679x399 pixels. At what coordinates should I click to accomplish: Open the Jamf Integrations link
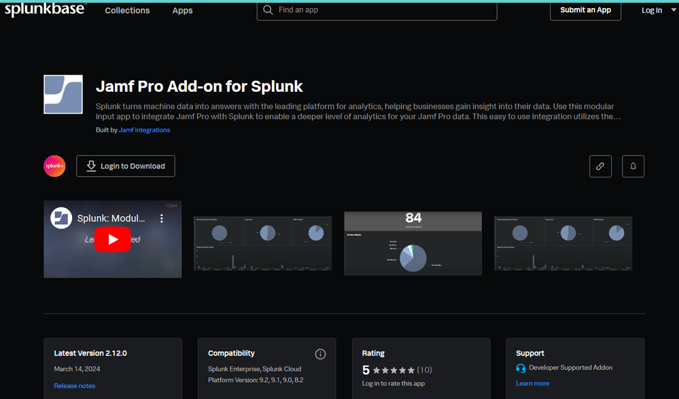pos(144,130)
